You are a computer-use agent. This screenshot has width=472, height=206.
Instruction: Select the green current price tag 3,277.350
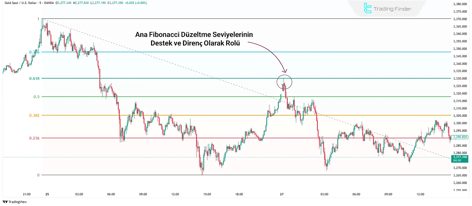pyautogui.click(x=460, y=159)
